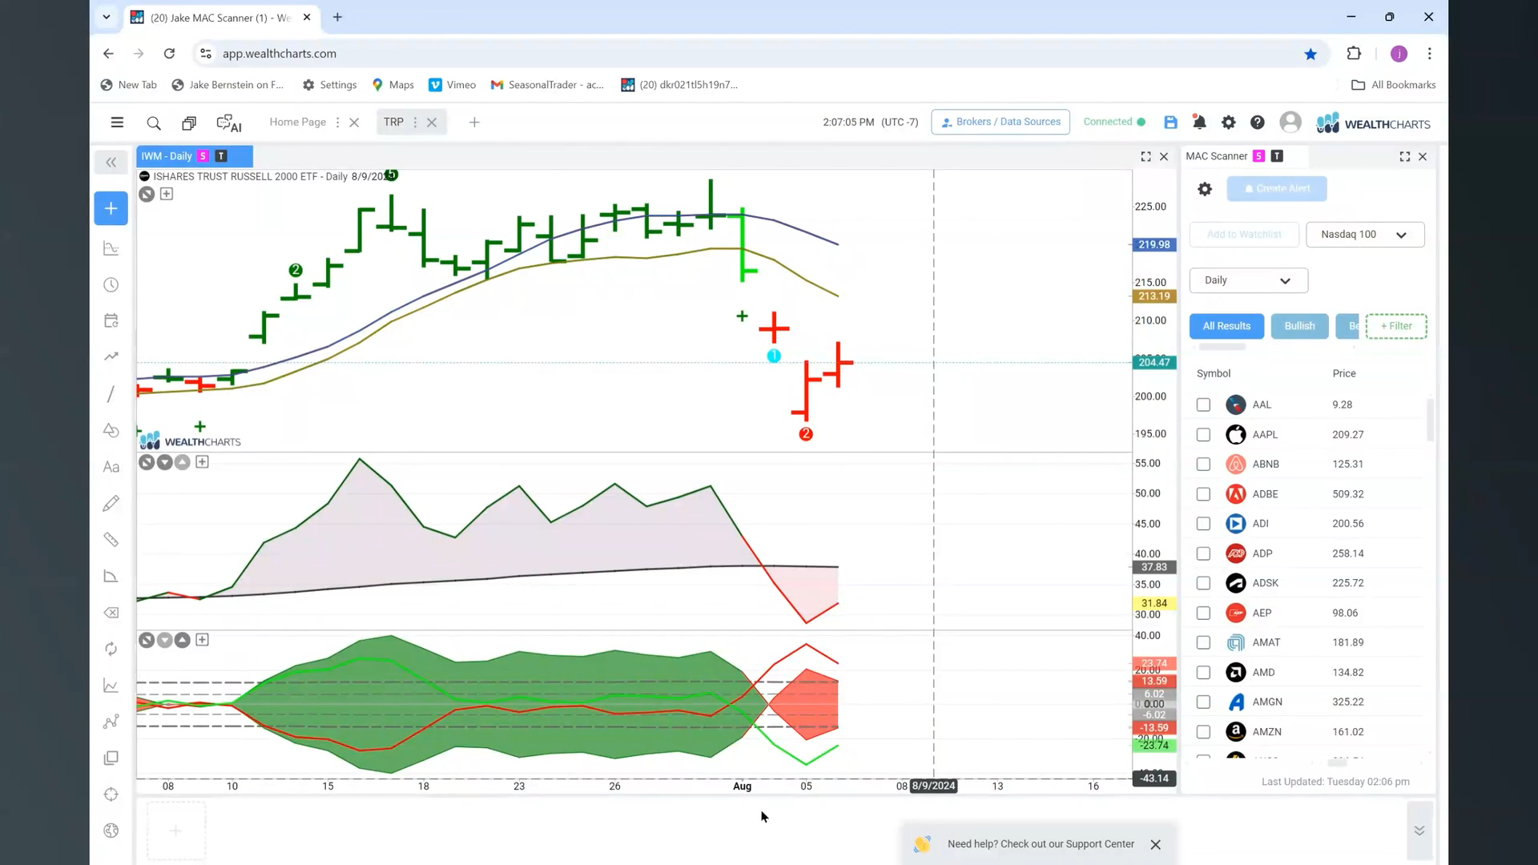Select the trend line arrow tool
Screen dimensions: 1538x865
click(x=111, y=357)
